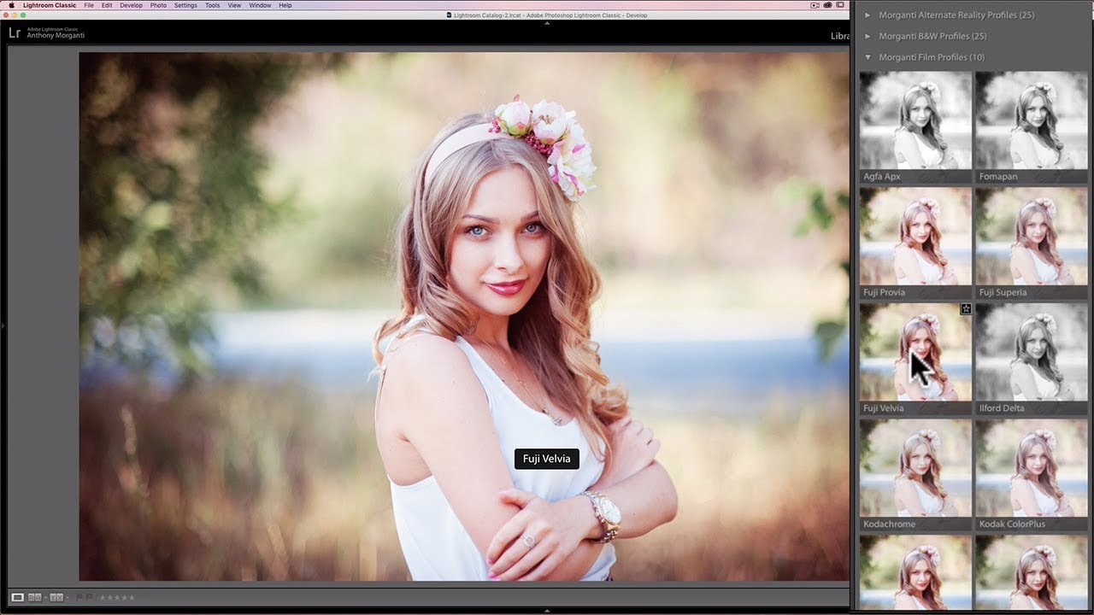This screenshot has width=1094, height=615.
Task: Click the 'Agfa Apx' profile label
Action: point(882,176)
